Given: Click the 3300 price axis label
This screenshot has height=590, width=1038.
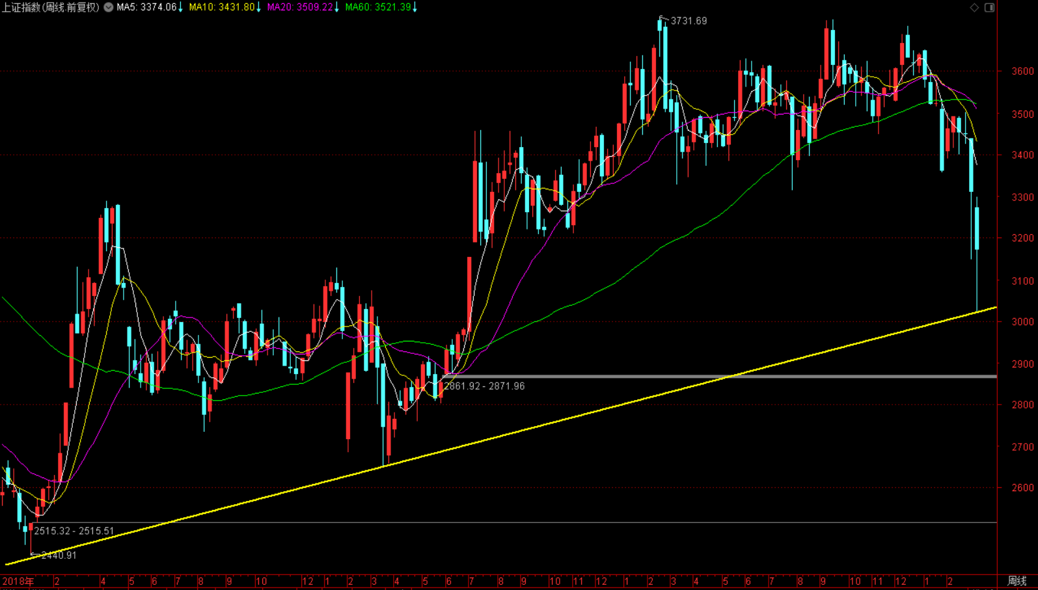Looking at the screenshot, I should [1022, 197].
